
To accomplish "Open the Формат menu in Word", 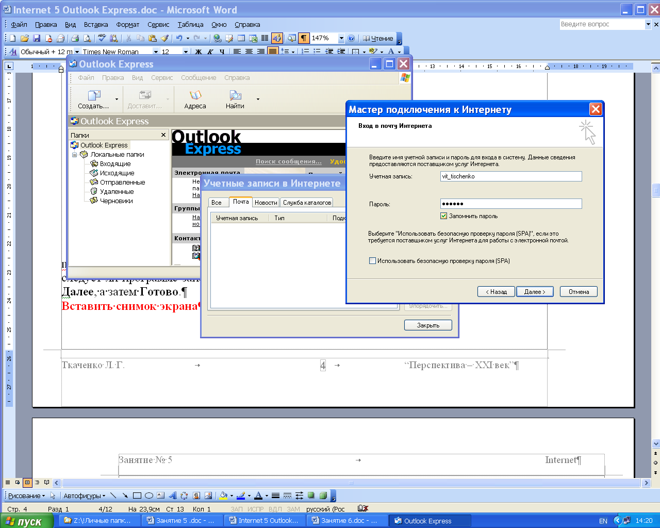I will [127, 24].
